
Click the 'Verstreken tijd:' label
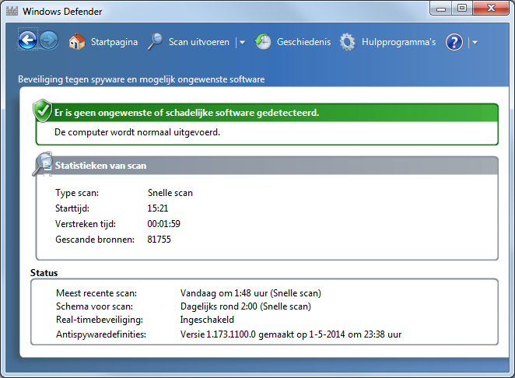click(86, 224)
